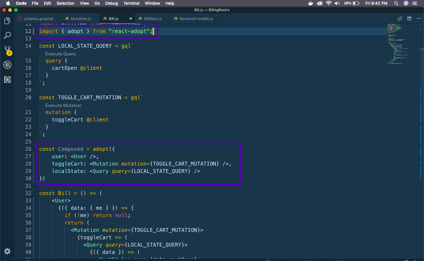424x261 pixels.
Task: Open the Creative Cloud menu bar icon
Action: [x=320, y=3]
